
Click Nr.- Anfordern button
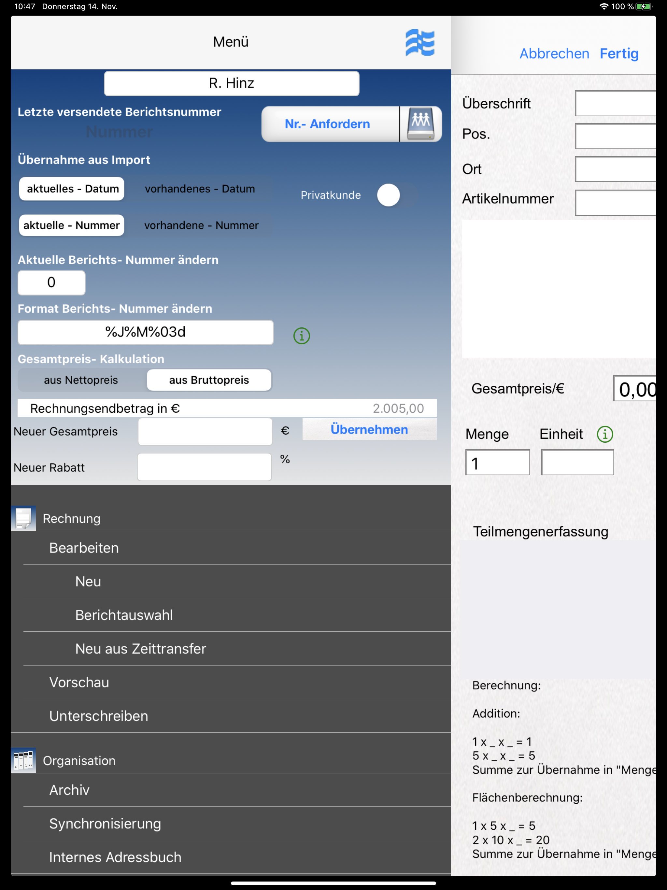tap(330, 124)
